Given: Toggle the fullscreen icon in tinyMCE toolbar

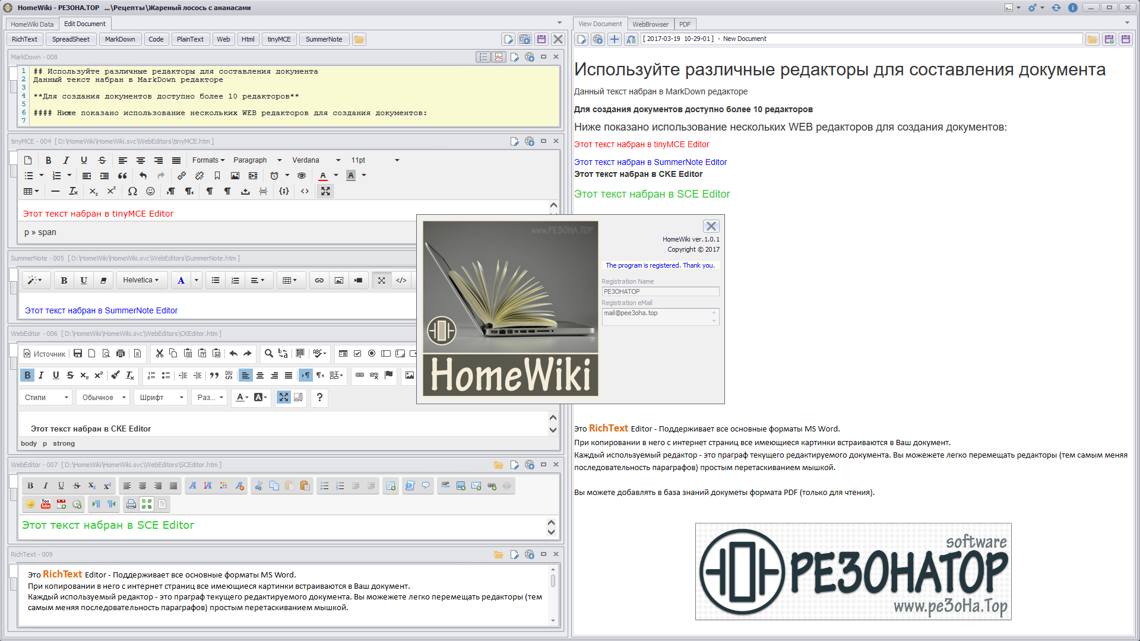Looking at the screenshot, I should (325, 191).
